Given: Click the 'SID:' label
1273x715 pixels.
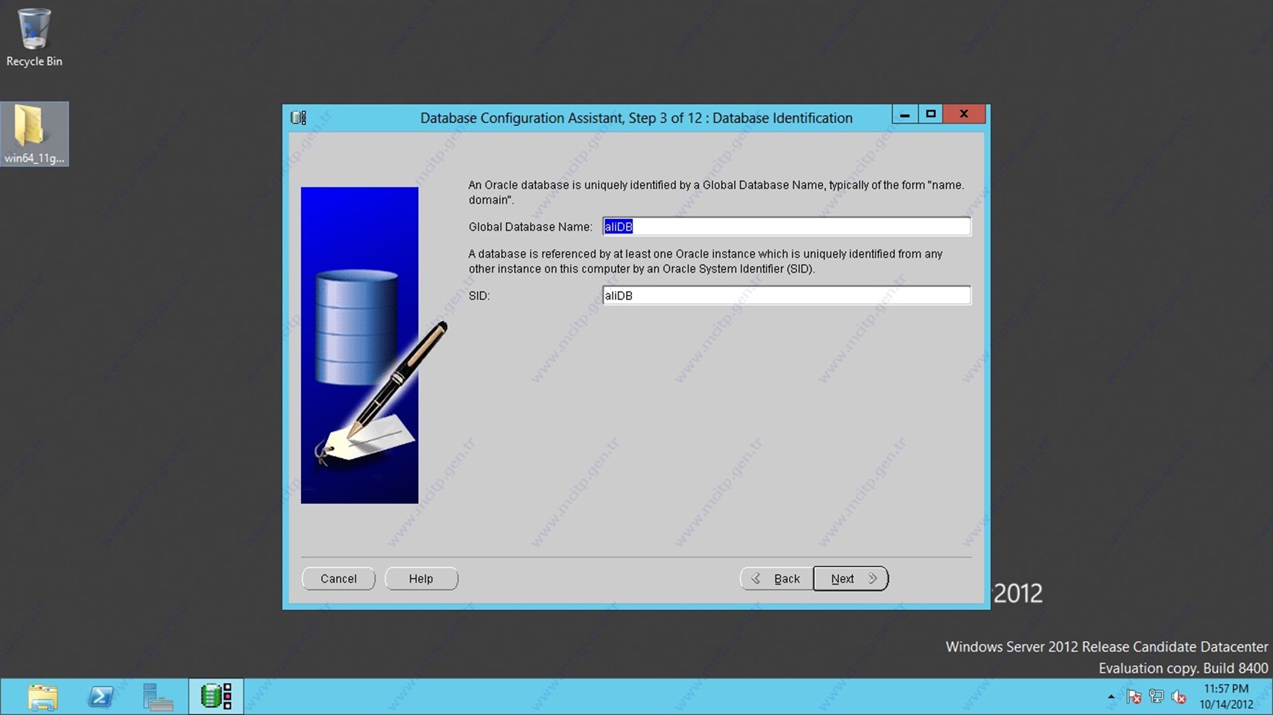Looking at the screenshot, I should pyautogui.click(x=479, y=296).
